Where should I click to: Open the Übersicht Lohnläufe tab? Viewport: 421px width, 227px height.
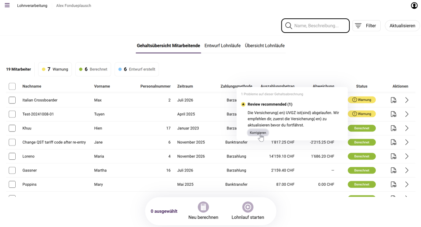265,45
